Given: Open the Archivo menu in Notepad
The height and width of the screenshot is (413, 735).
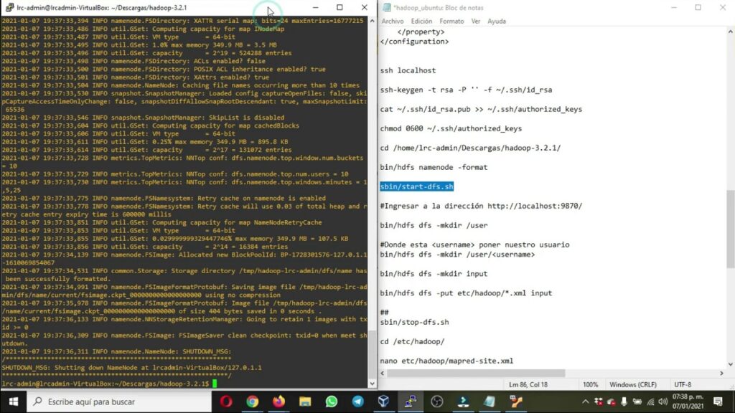Looking at the screenshot, I should click(393, 22).
